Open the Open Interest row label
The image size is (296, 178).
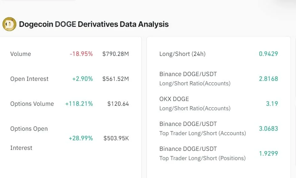[29, 79]
